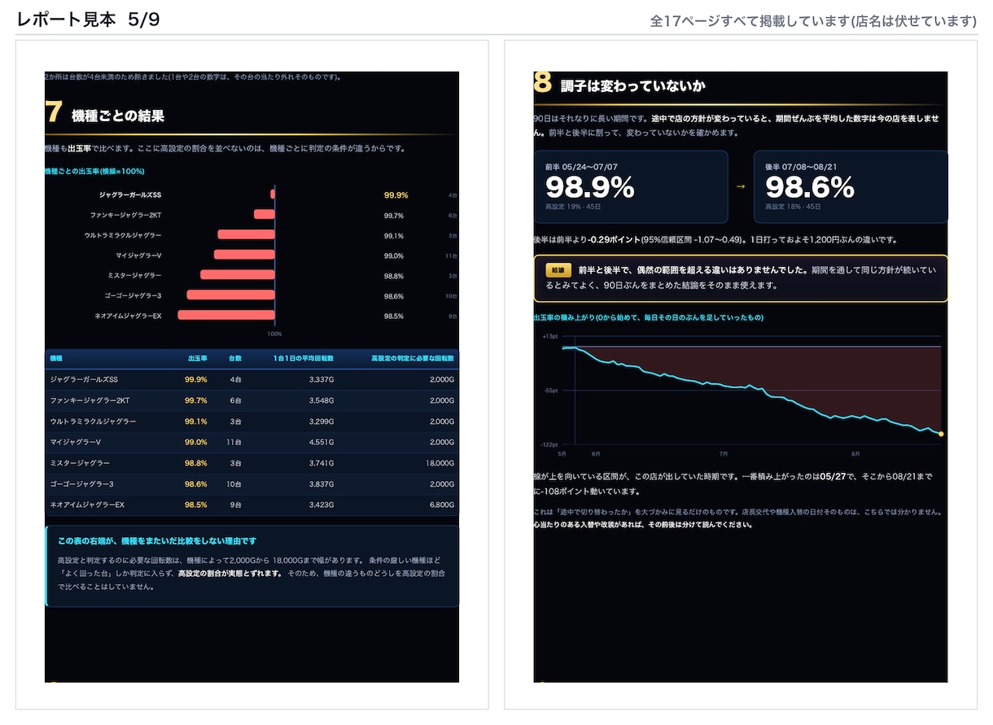This screenshot has width=993, height=725.
Task: Click the '出玉率の積み上がり' line chart title
Action: (649, 317)
